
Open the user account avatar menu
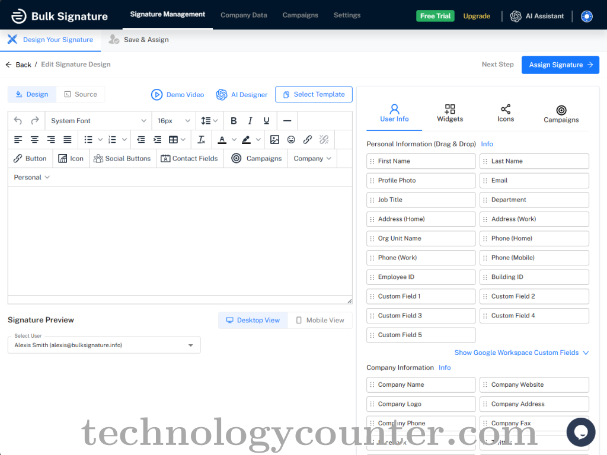click(586, 16)
